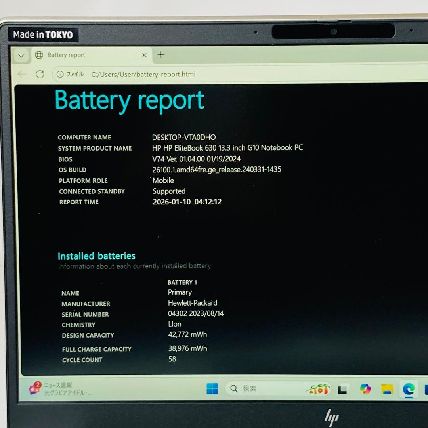Click the globe favicon on the Battery report tab
The width and height of the screenshot is (428, 428).
click(x=39, y=55)
